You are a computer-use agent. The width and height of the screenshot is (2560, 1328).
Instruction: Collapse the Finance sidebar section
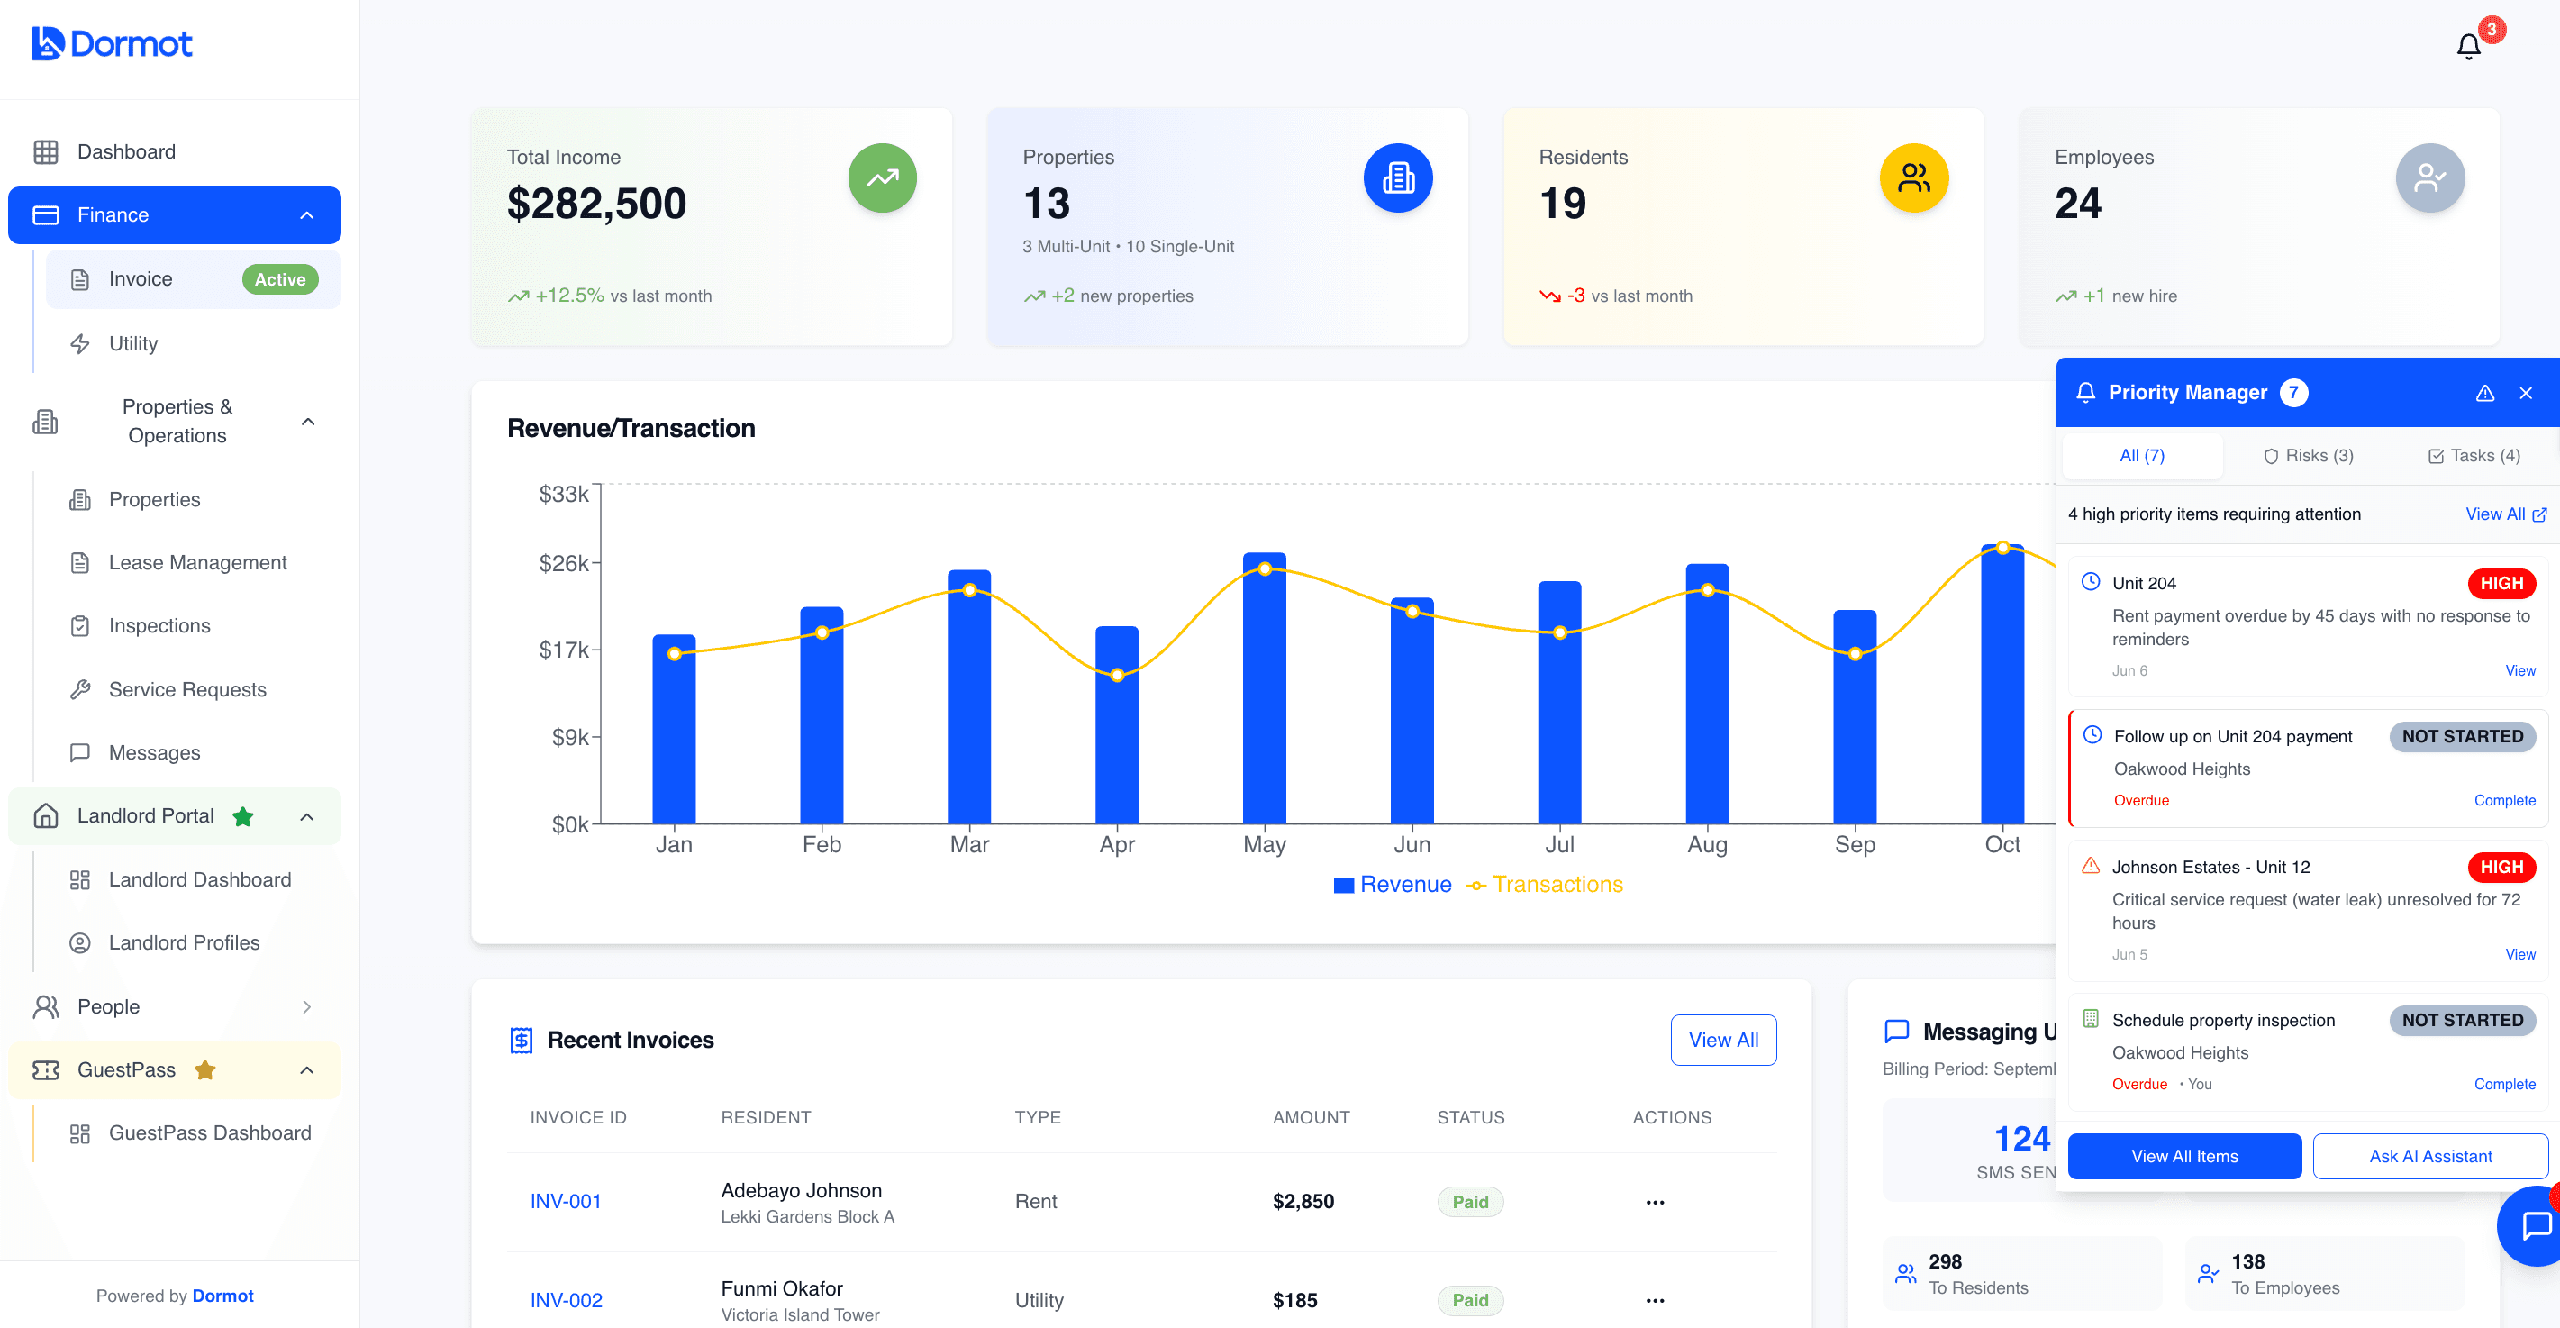point(307,214)
